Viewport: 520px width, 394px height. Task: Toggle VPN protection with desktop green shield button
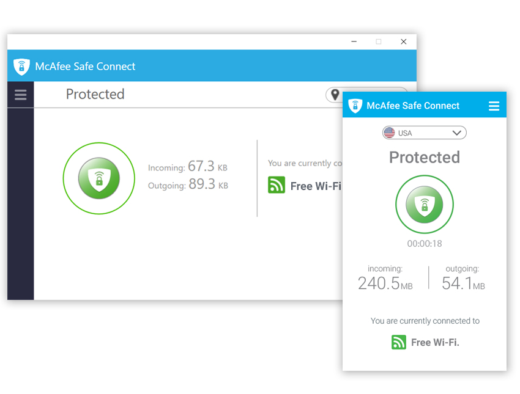tap(98, 178)
